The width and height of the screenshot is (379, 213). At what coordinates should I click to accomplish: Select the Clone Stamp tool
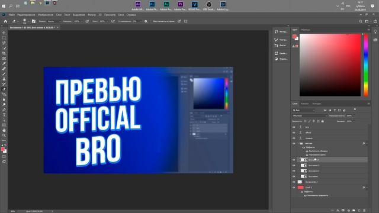pos(4,79)
